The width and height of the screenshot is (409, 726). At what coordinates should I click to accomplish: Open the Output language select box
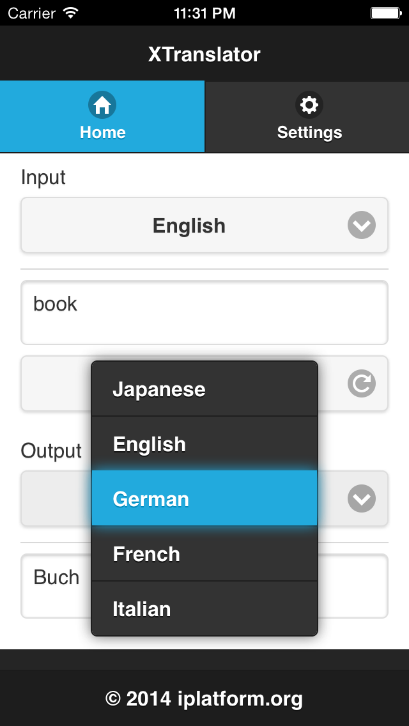tap(204, 498)
